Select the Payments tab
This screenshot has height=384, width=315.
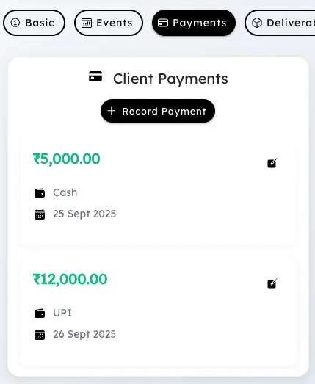coord(194,23)
